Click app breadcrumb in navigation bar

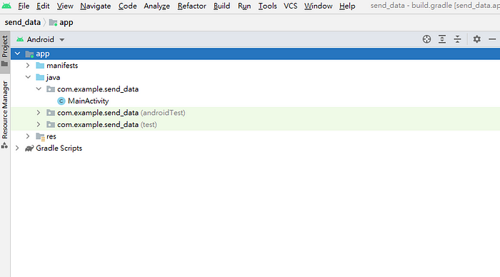coord(66,22)
